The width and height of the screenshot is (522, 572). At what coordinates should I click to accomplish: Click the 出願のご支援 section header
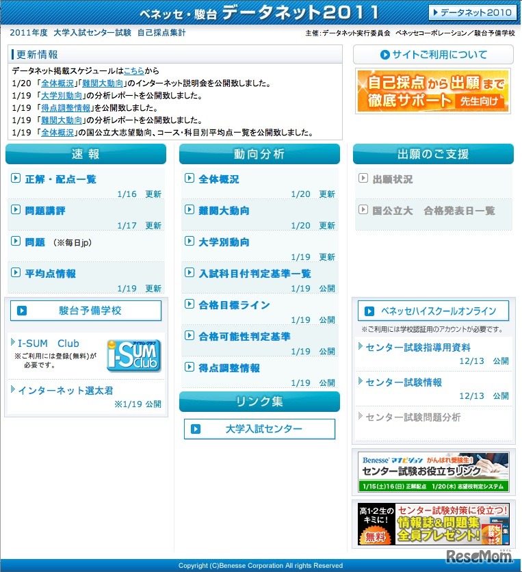click(x=433, y=154)
